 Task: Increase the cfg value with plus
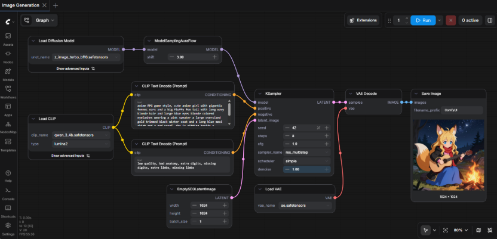coord(326,144)
